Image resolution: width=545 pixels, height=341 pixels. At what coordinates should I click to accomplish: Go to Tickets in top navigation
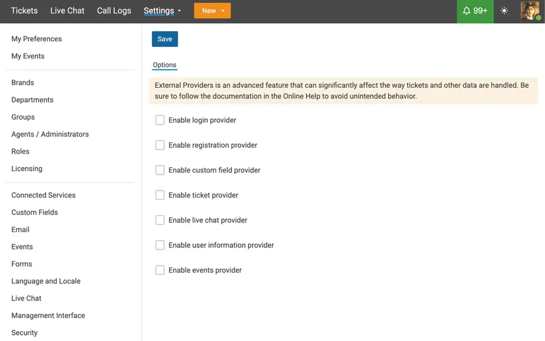click(25, 11)
